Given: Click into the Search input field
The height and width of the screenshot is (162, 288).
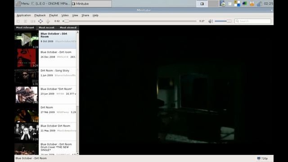Looking at the screenshot, I should (x=252, y=21).
